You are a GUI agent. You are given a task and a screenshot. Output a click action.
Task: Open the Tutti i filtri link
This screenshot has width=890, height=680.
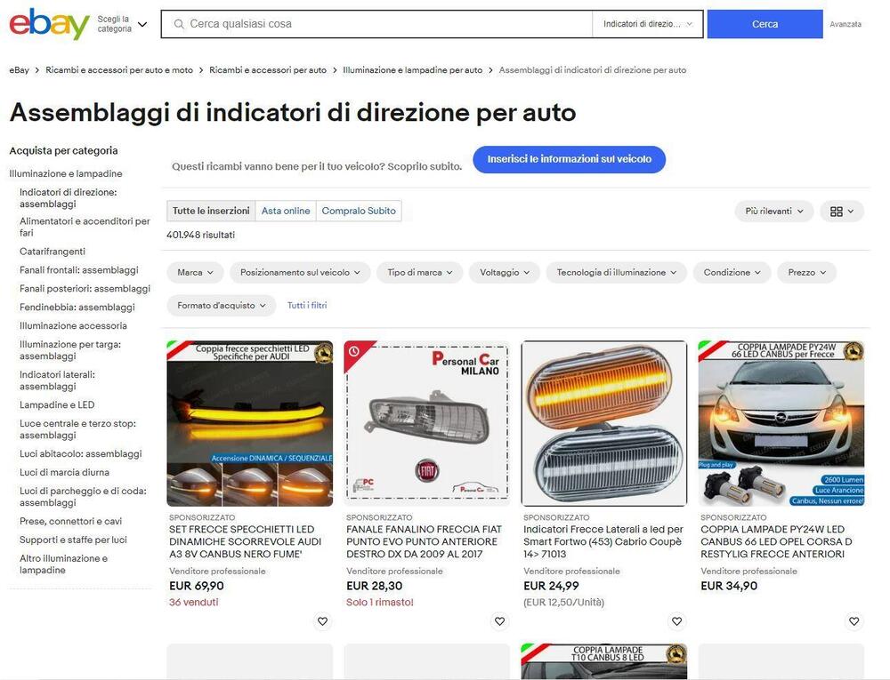[307, 306]
